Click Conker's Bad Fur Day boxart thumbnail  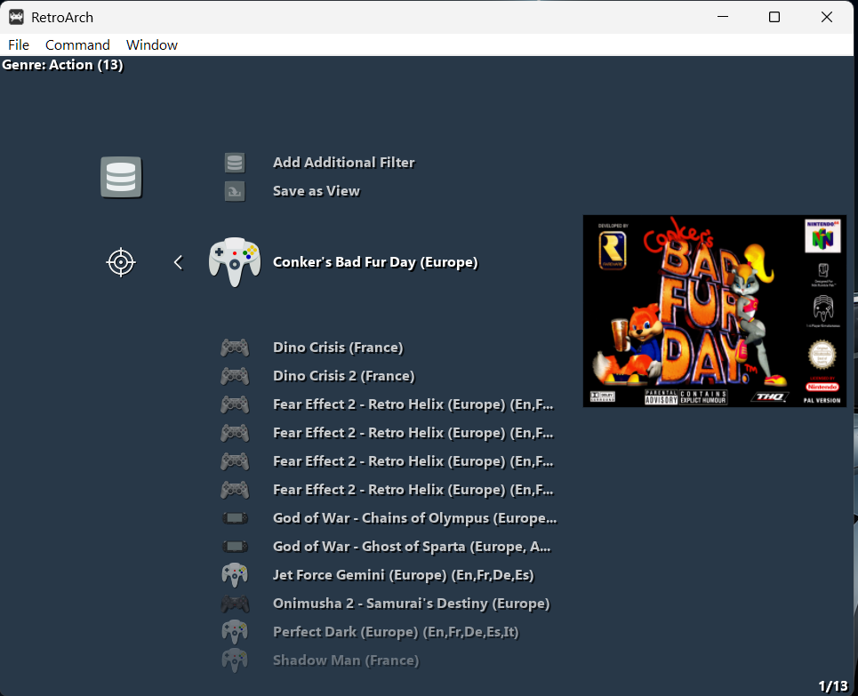714,311
